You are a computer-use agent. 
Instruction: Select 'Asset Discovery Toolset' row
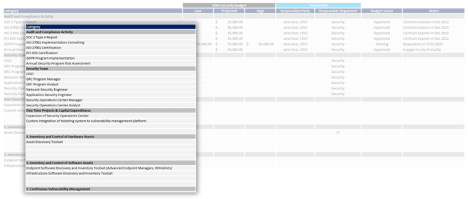pyautogui.click(x=110, y=141)
